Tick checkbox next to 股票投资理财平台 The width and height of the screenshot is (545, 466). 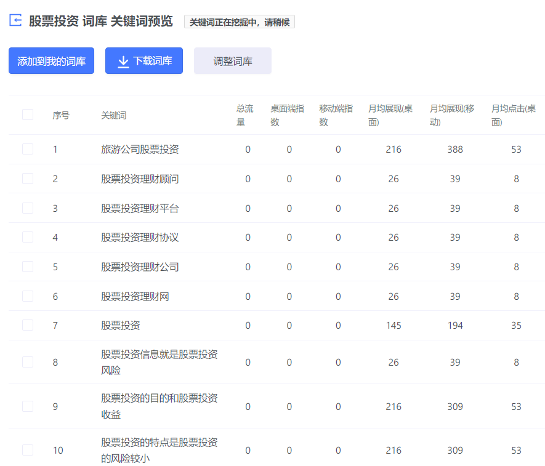tap(28, 208)
